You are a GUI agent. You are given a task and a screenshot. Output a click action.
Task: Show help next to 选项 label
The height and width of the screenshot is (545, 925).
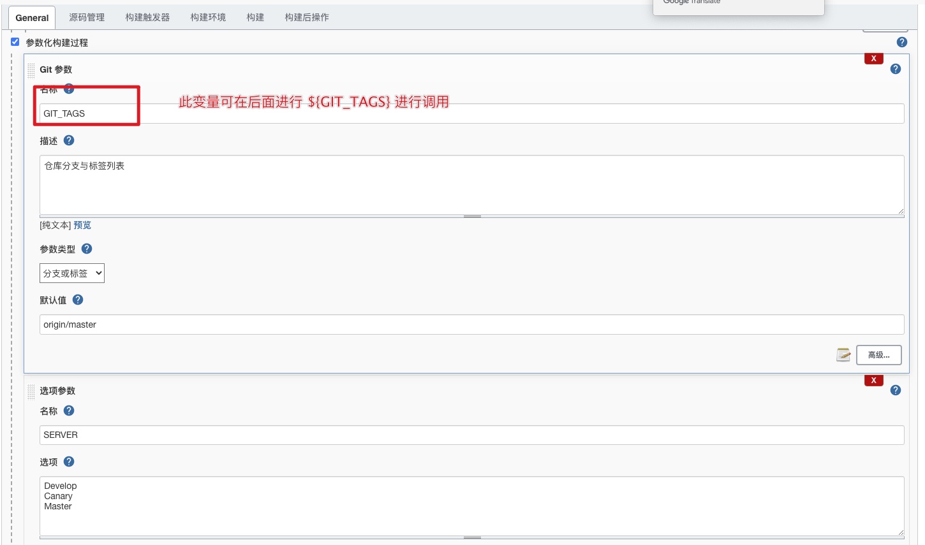69,461
